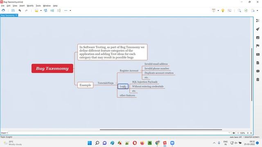Open the Notes panel in sidebar
Viewport: 262px width, 147px height.
tap(257, 62)
